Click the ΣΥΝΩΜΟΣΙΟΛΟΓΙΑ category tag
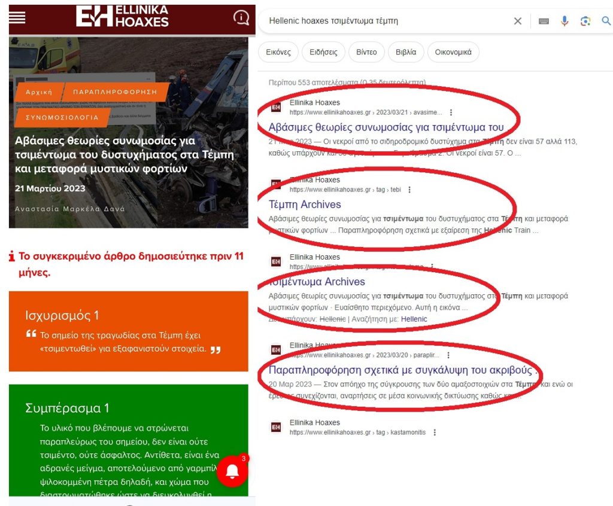This screenshot has width=613, height=506. pyautogui.click(x=62, y=117)
